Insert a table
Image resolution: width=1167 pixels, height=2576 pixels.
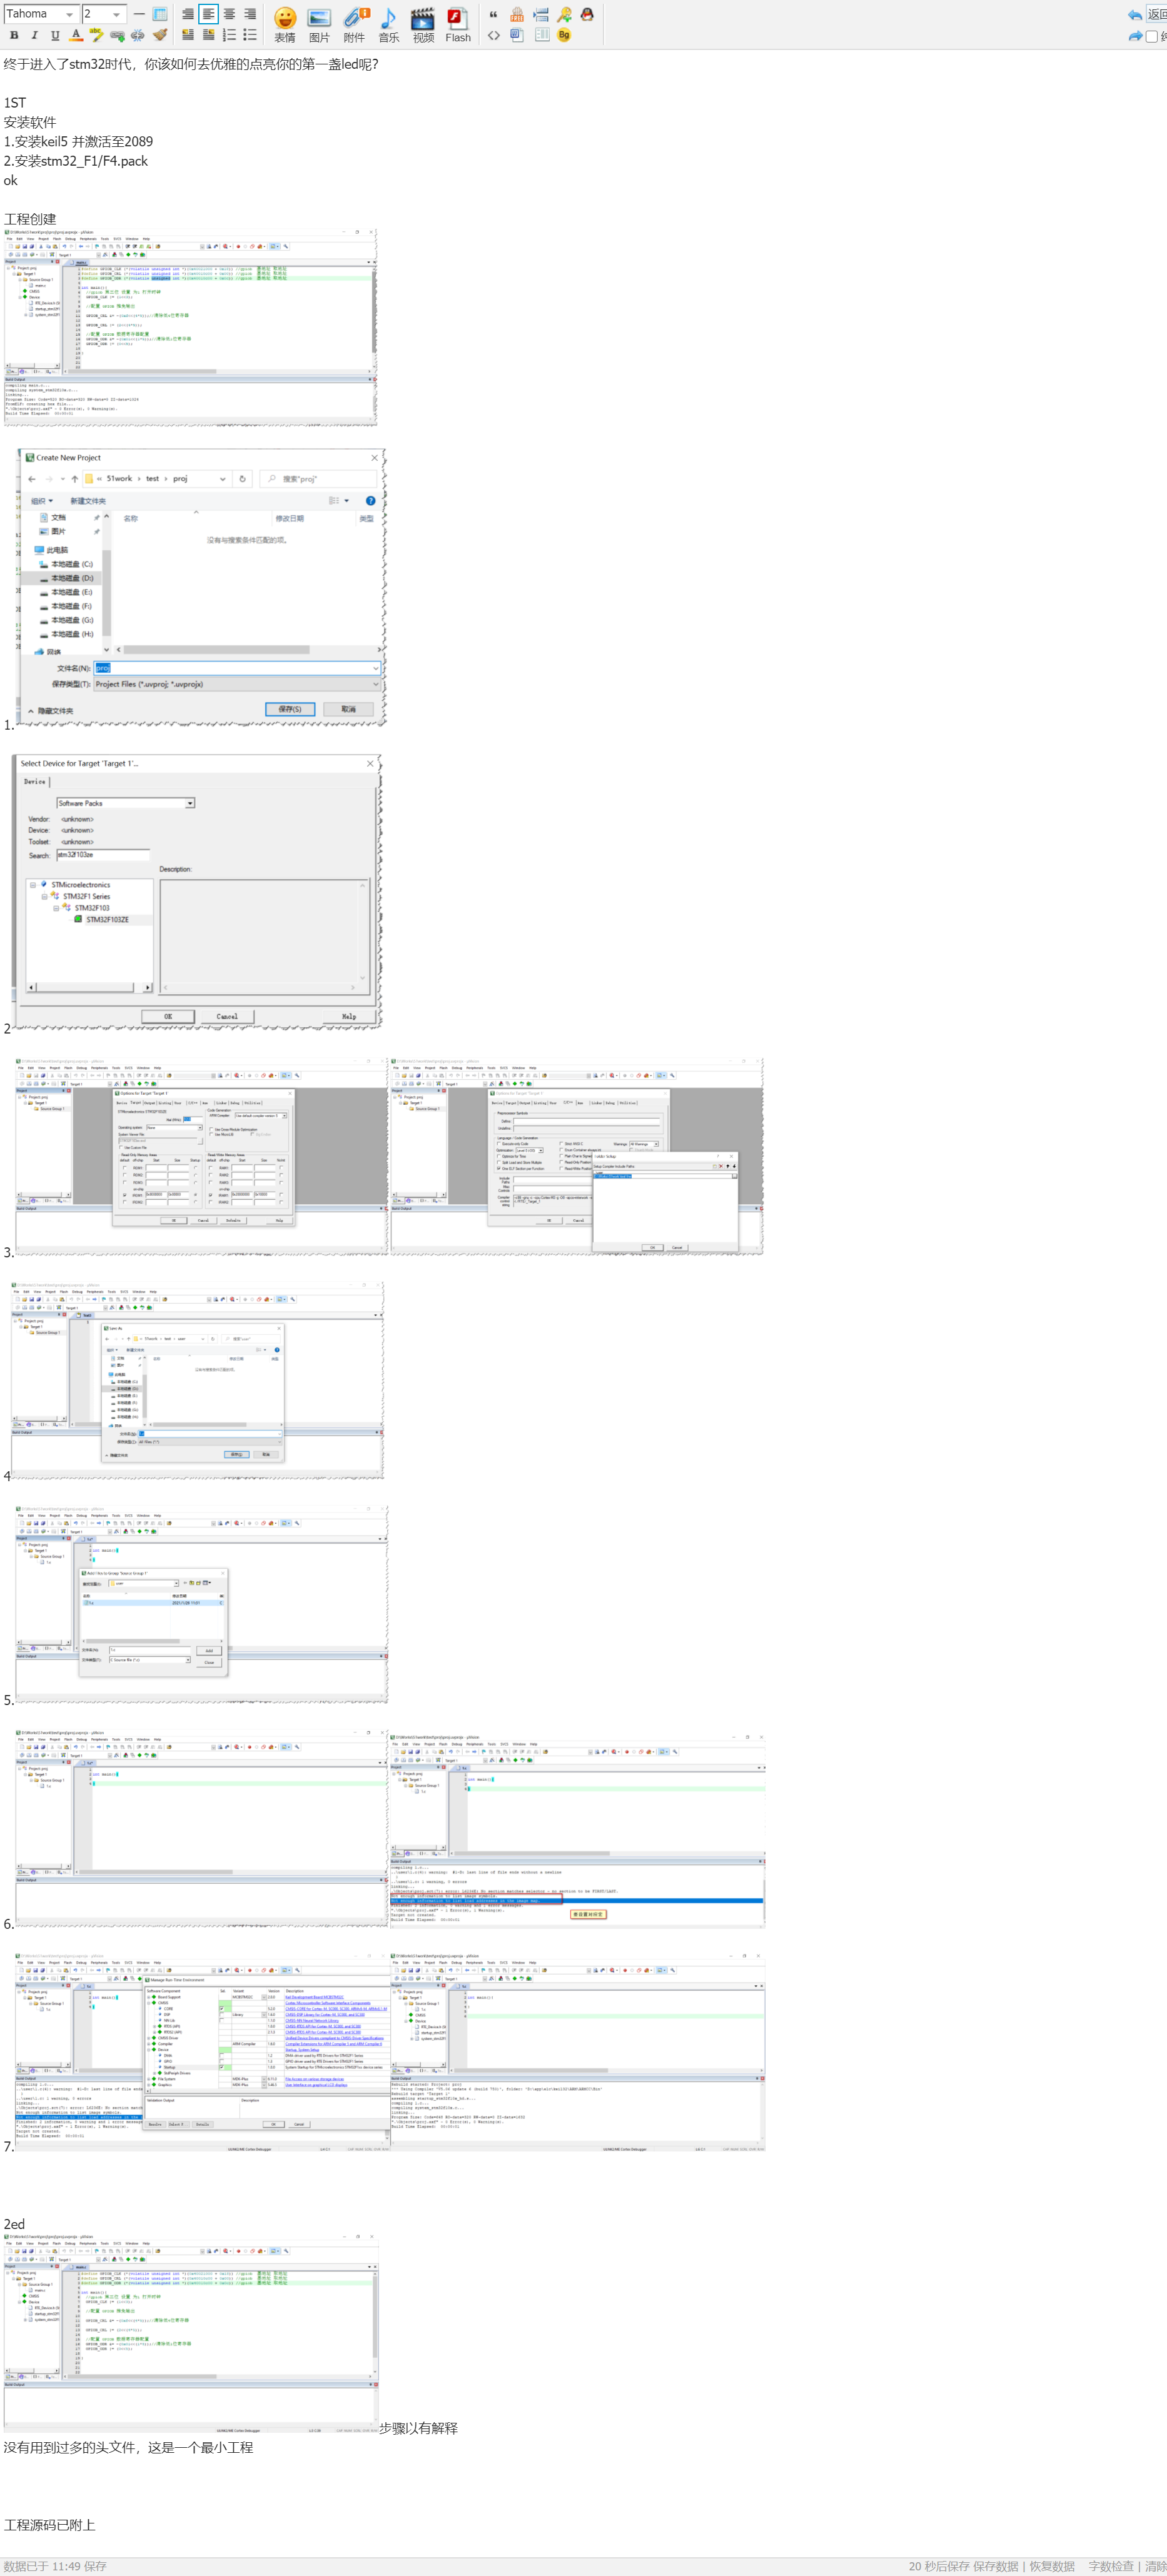point(159,14)
